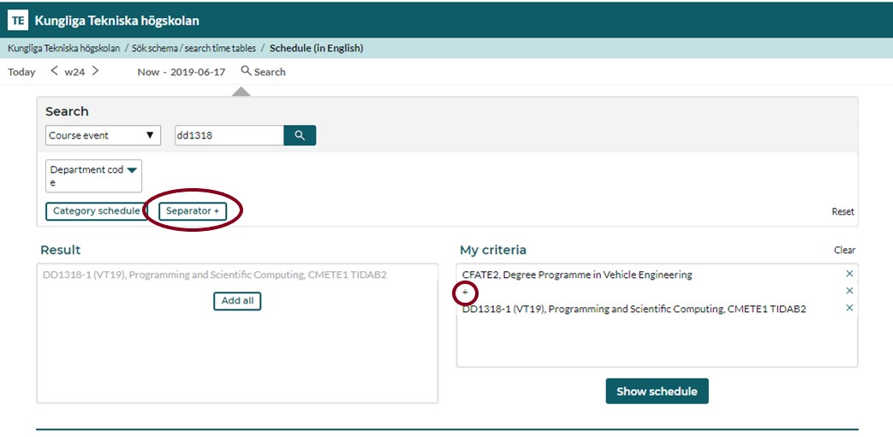
Task: Click the magnifier search submit button
Action: [x=300, y=135]
